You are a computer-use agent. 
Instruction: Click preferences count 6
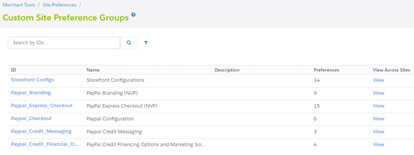tap(315, 119)
